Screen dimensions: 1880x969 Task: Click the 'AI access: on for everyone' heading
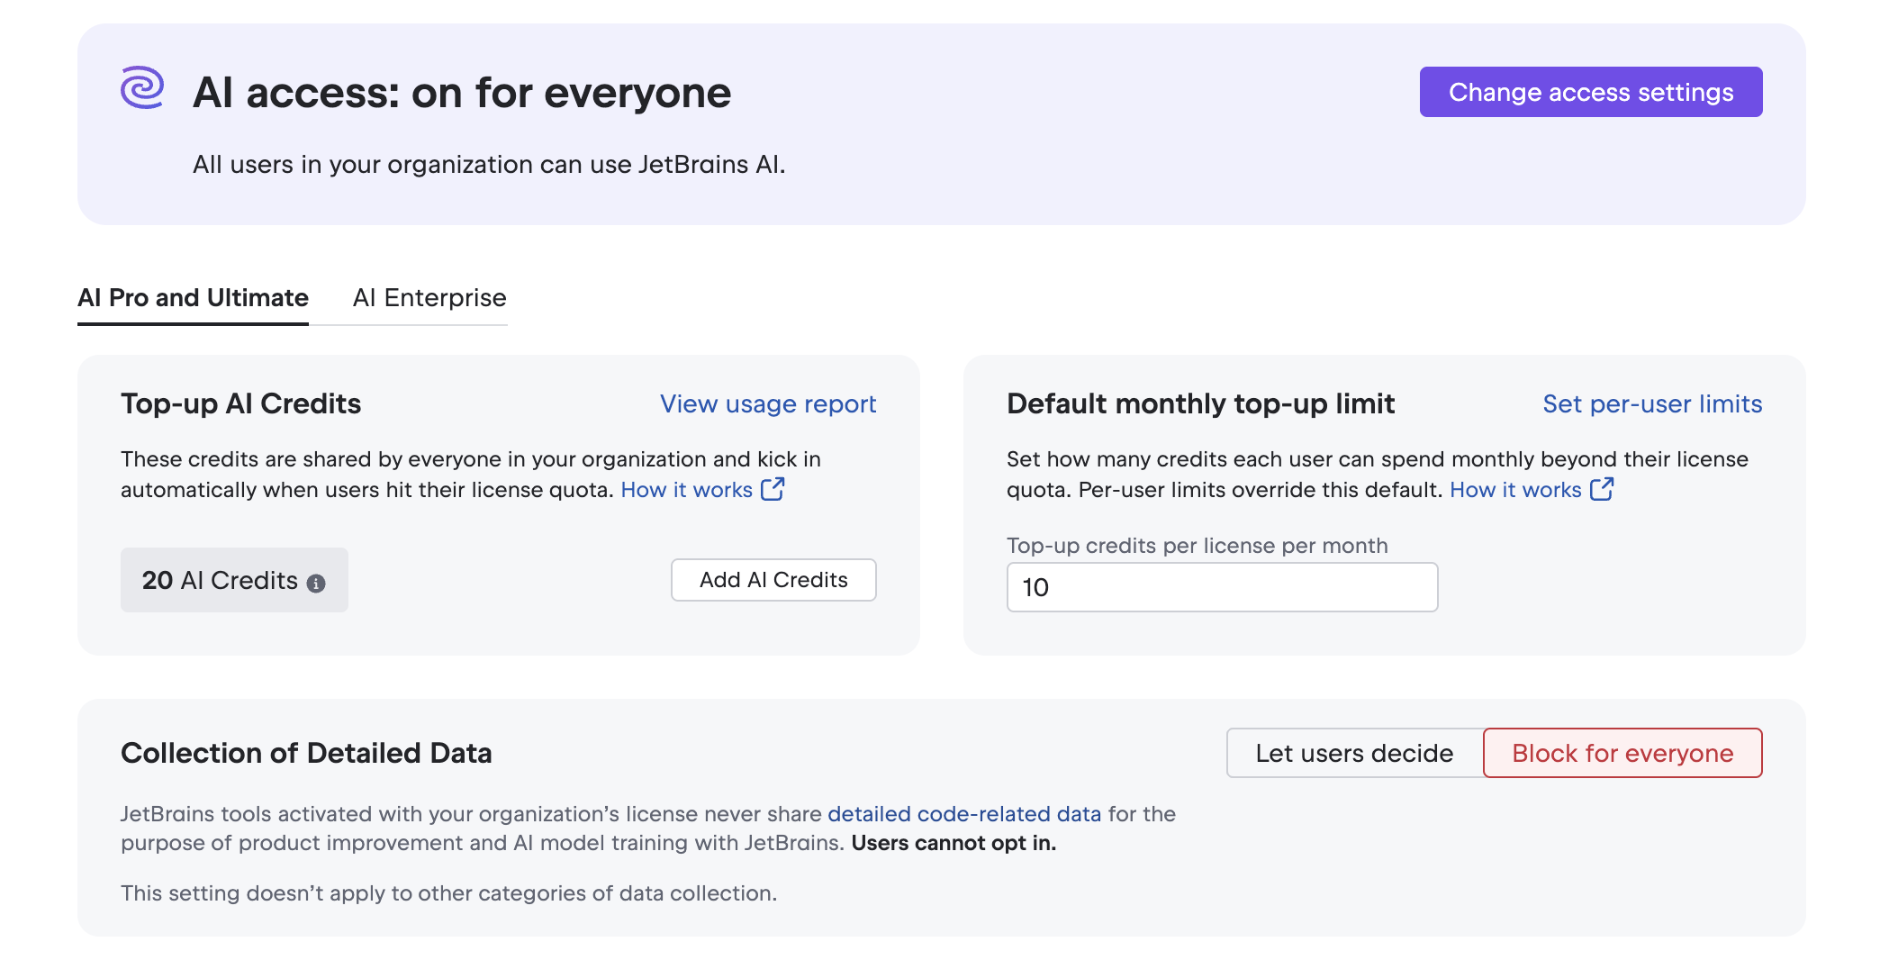(x=462, y=93)
